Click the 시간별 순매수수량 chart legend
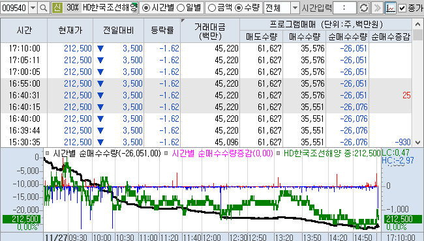 tap(107, 154)
